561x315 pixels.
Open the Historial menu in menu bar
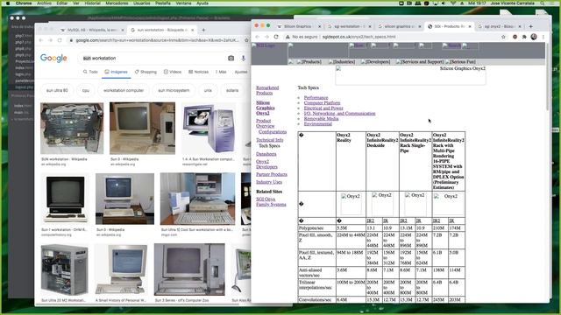pyautogui.click(x=92, y=3)
